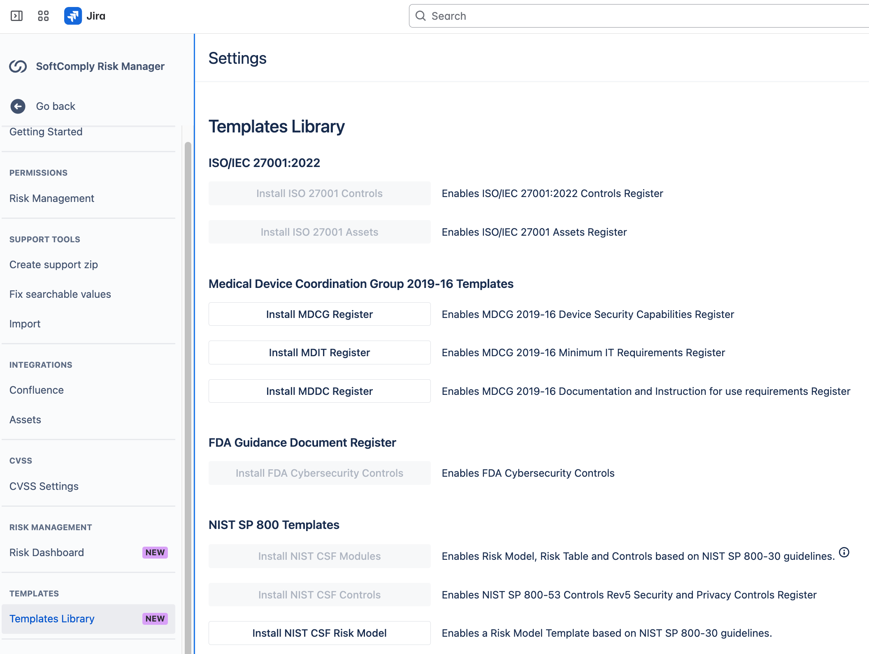
Task: Click Install NIST CSF Modules button
Action: point(319,556)
